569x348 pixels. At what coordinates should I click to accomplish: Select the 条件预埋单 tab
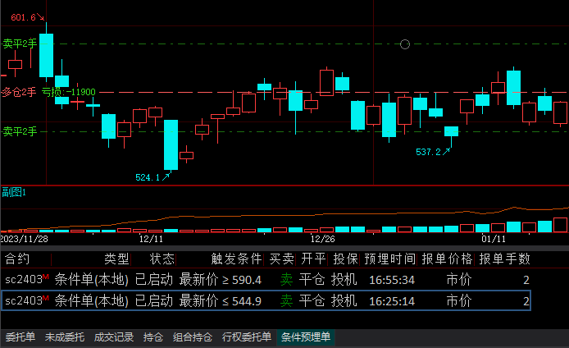306,337
